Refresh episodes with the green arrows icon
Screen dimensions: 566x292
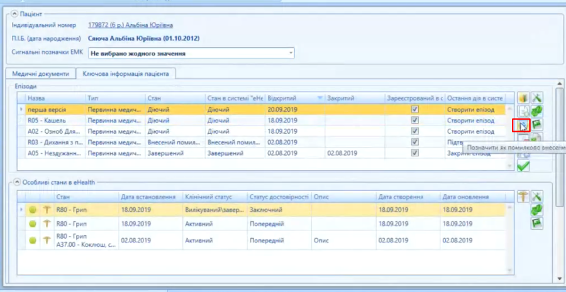(537, 111)
